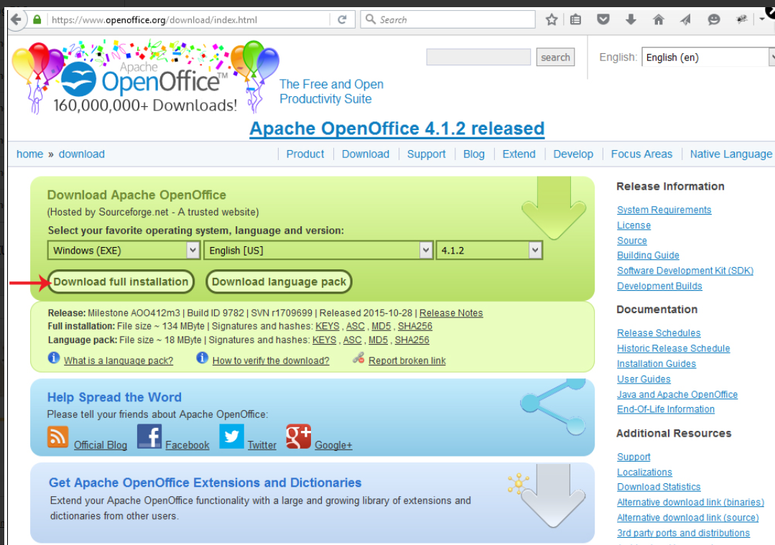
Task: Open the Full installation KEYS link
Action: click(328, 326)
